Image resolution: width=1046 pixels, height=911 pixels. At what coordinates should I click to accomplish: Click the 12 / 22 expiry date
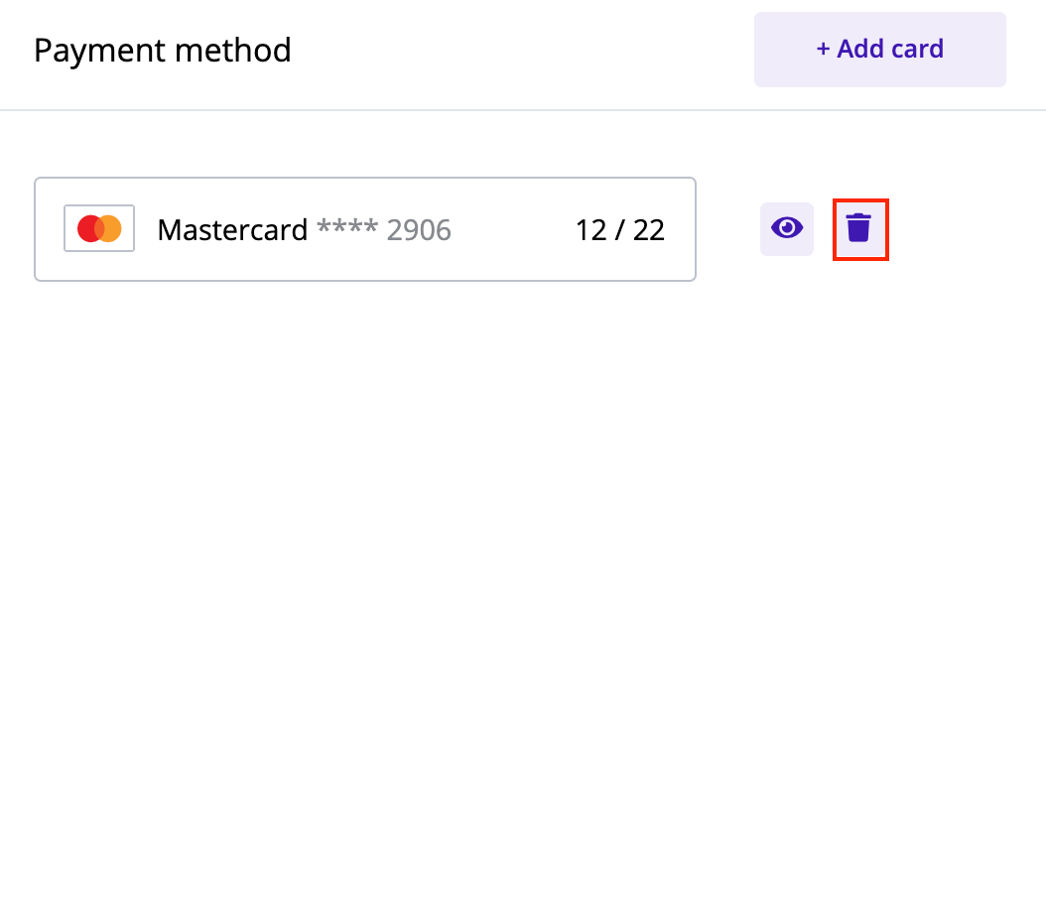click(x=619, y=230)
